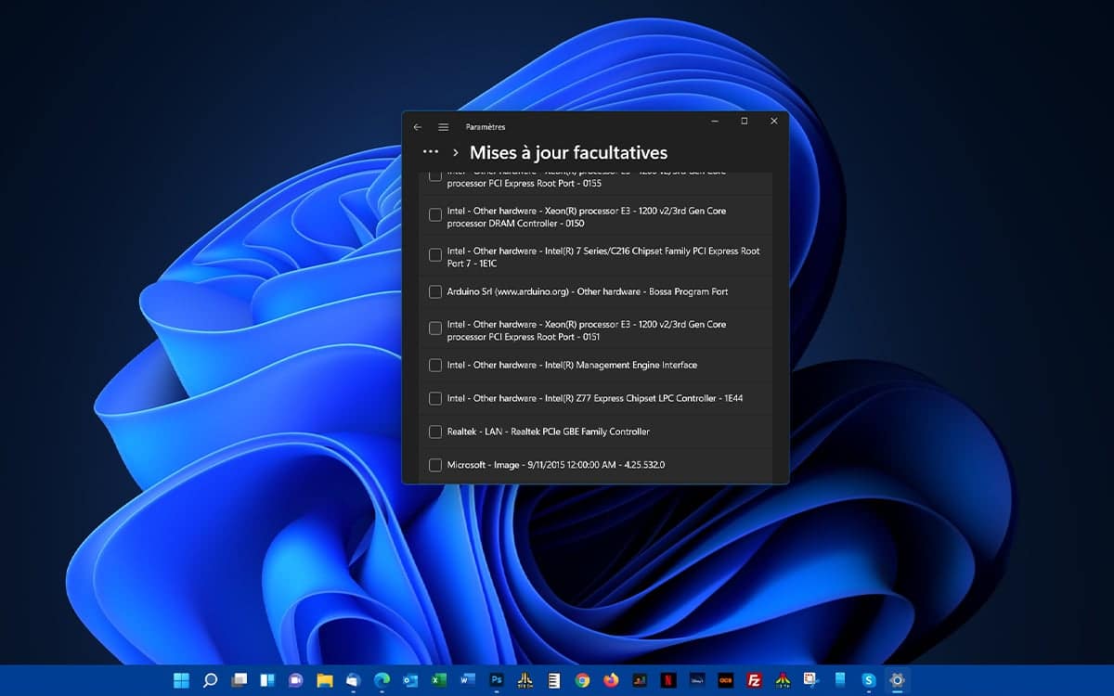The height and width of the screenshot is (696, 1114).
Task: Launch FileZilla from the taskbar
Action: click(x=755, y=680)
